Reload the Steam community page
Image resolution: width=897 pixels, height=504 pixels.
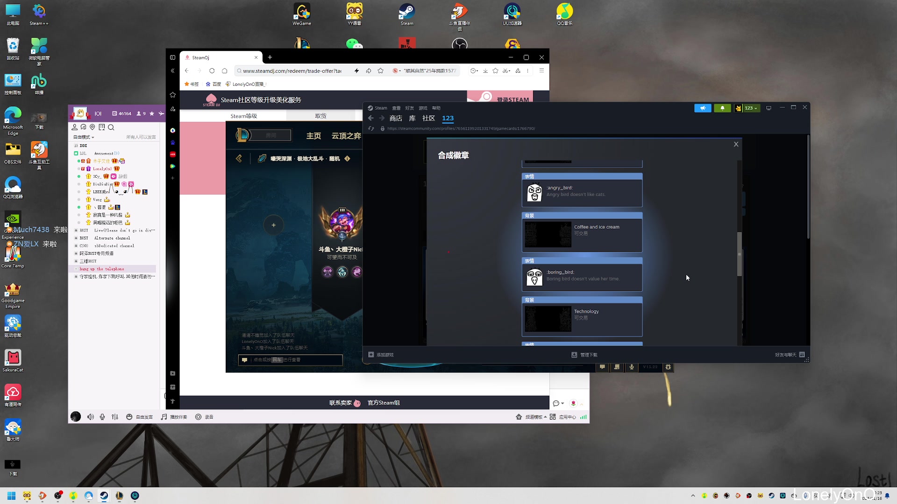point(371,128)
